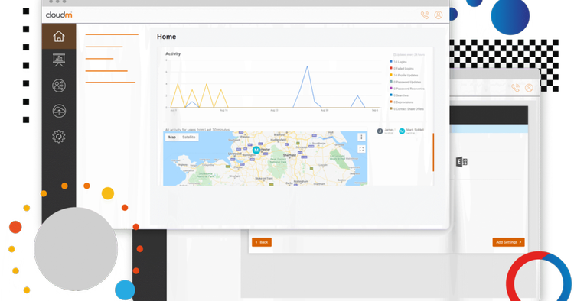Toggle the 14 Logins legend entry
The height and width of the screenshot is (301, 574).
tap(398, 62)
